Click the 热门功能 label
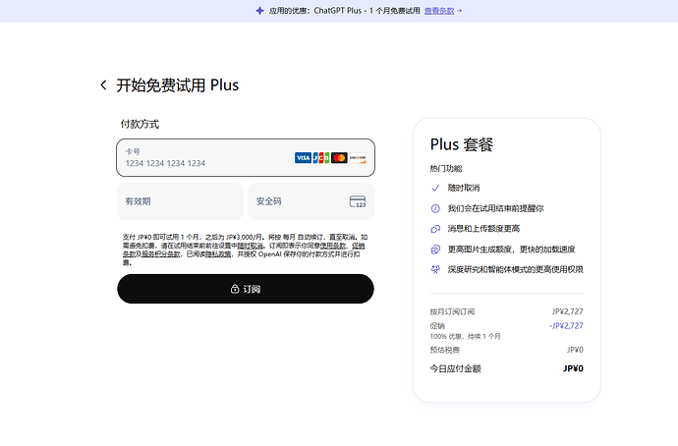This screenshot has width=678, height=446. click(446, 169)
